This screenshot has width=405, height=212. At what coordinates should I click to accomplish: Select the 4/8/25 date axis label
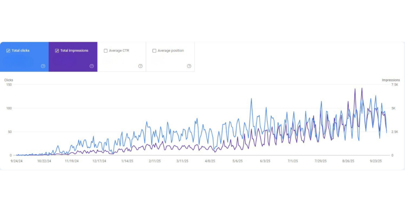(210, 161)
